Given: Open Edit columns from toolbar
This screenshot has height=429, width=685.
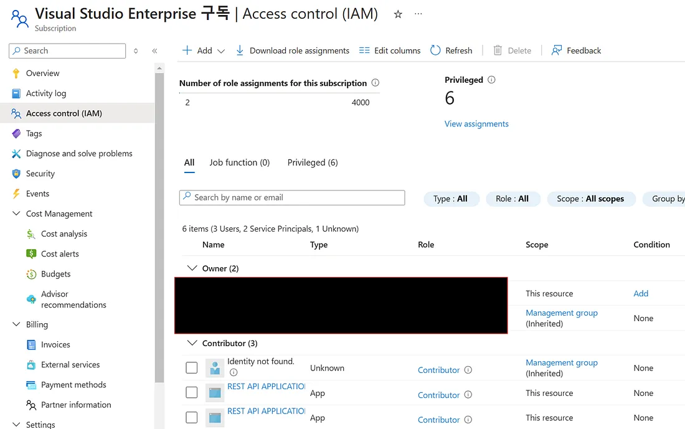Looking at the screenshot, I should point(390,50).
